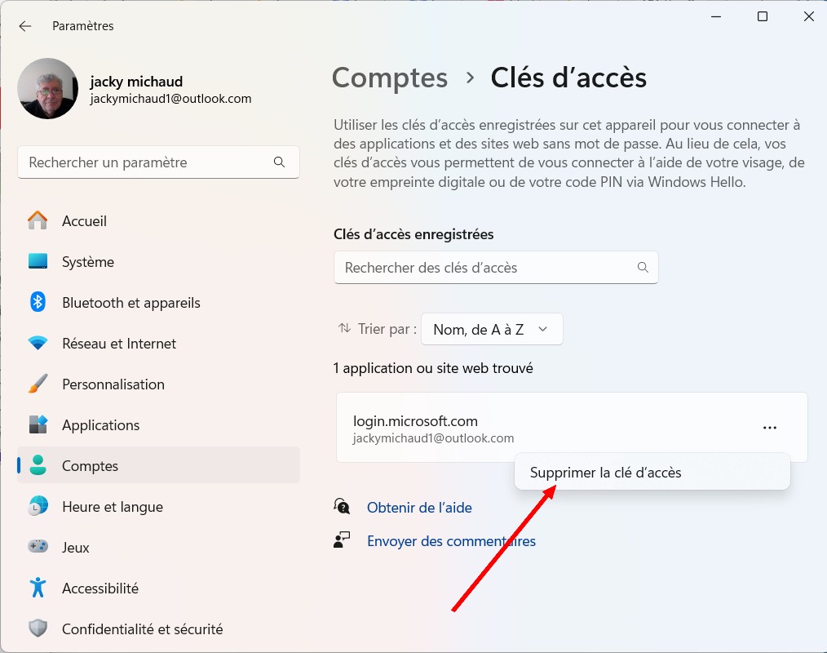Click the Comptes breadcrumb heading

[x=390, y=78]
